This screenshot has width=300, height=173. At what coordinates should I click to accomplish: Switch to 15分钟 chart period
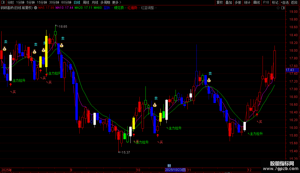[x=42, y=2]
